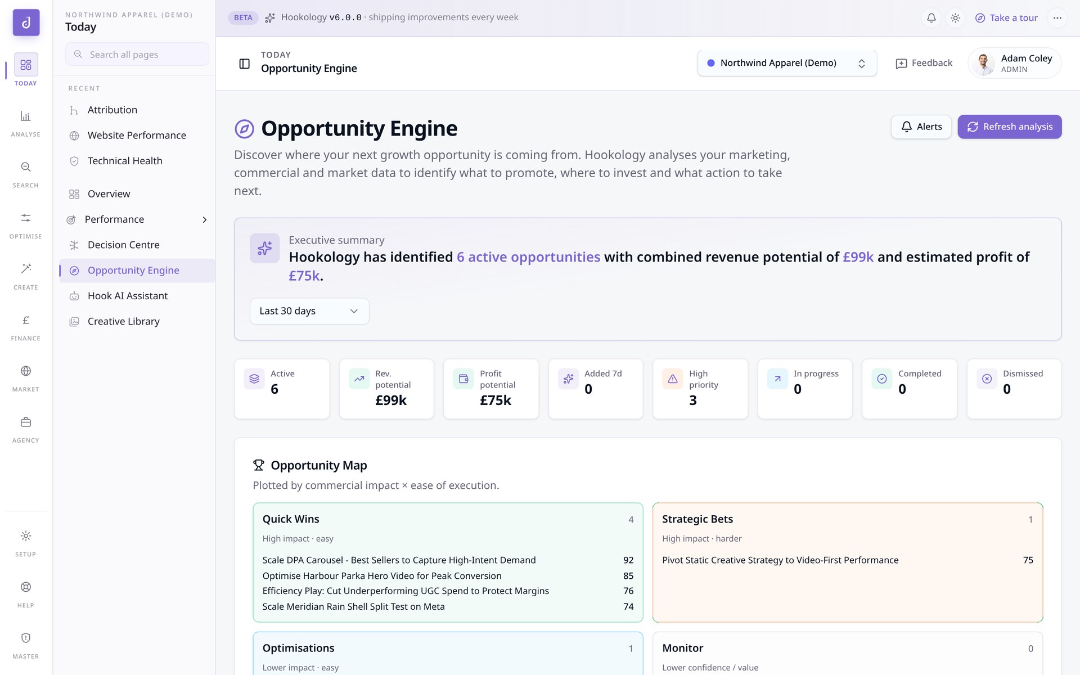This screenshot has width=1080, height=675.
Task: Click the In progress arrow icon
Action: (x=777, y=379)
